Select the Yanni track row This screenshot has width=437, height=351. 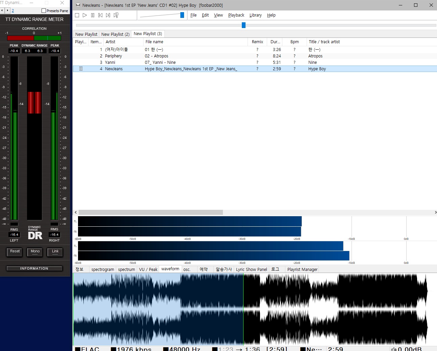(255, 62)
